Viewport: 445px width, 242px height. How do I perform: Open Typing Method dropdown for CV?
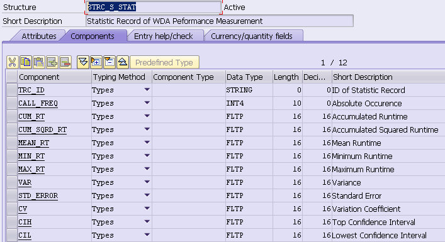coord(147,208)
